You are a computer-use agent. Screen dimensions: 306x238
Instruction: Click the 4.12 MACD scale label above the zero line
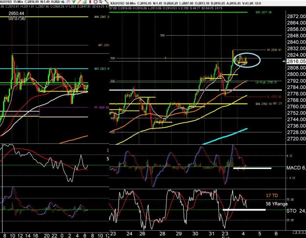[x=289, y=156]
